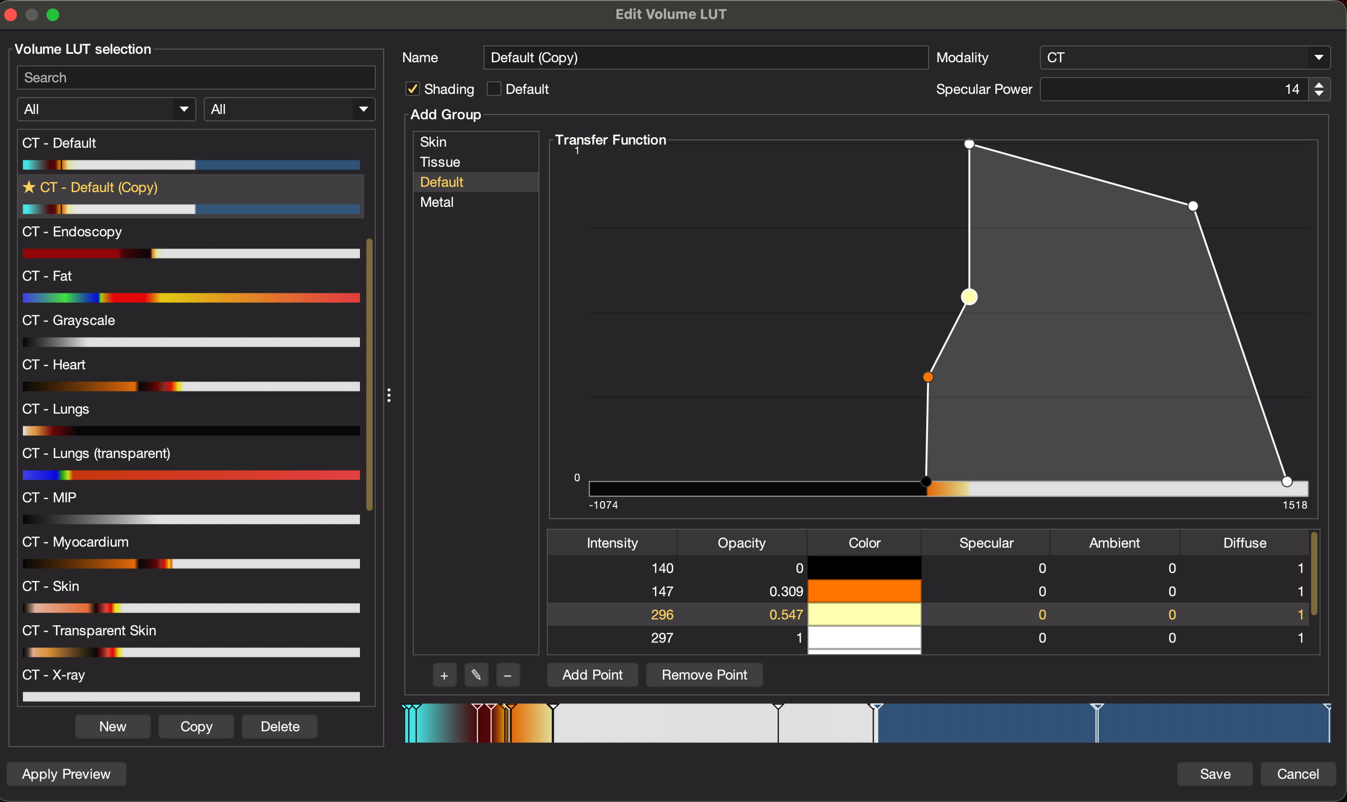
Task: Click the Ambient column header
Action: 1115,542
